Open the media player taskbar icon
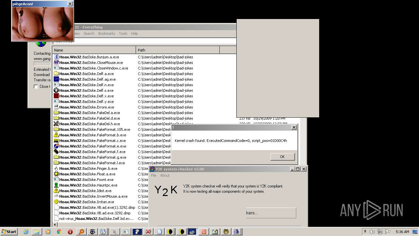Image resolution: width=419 pixels, height=236 pixels. [48, 232]
